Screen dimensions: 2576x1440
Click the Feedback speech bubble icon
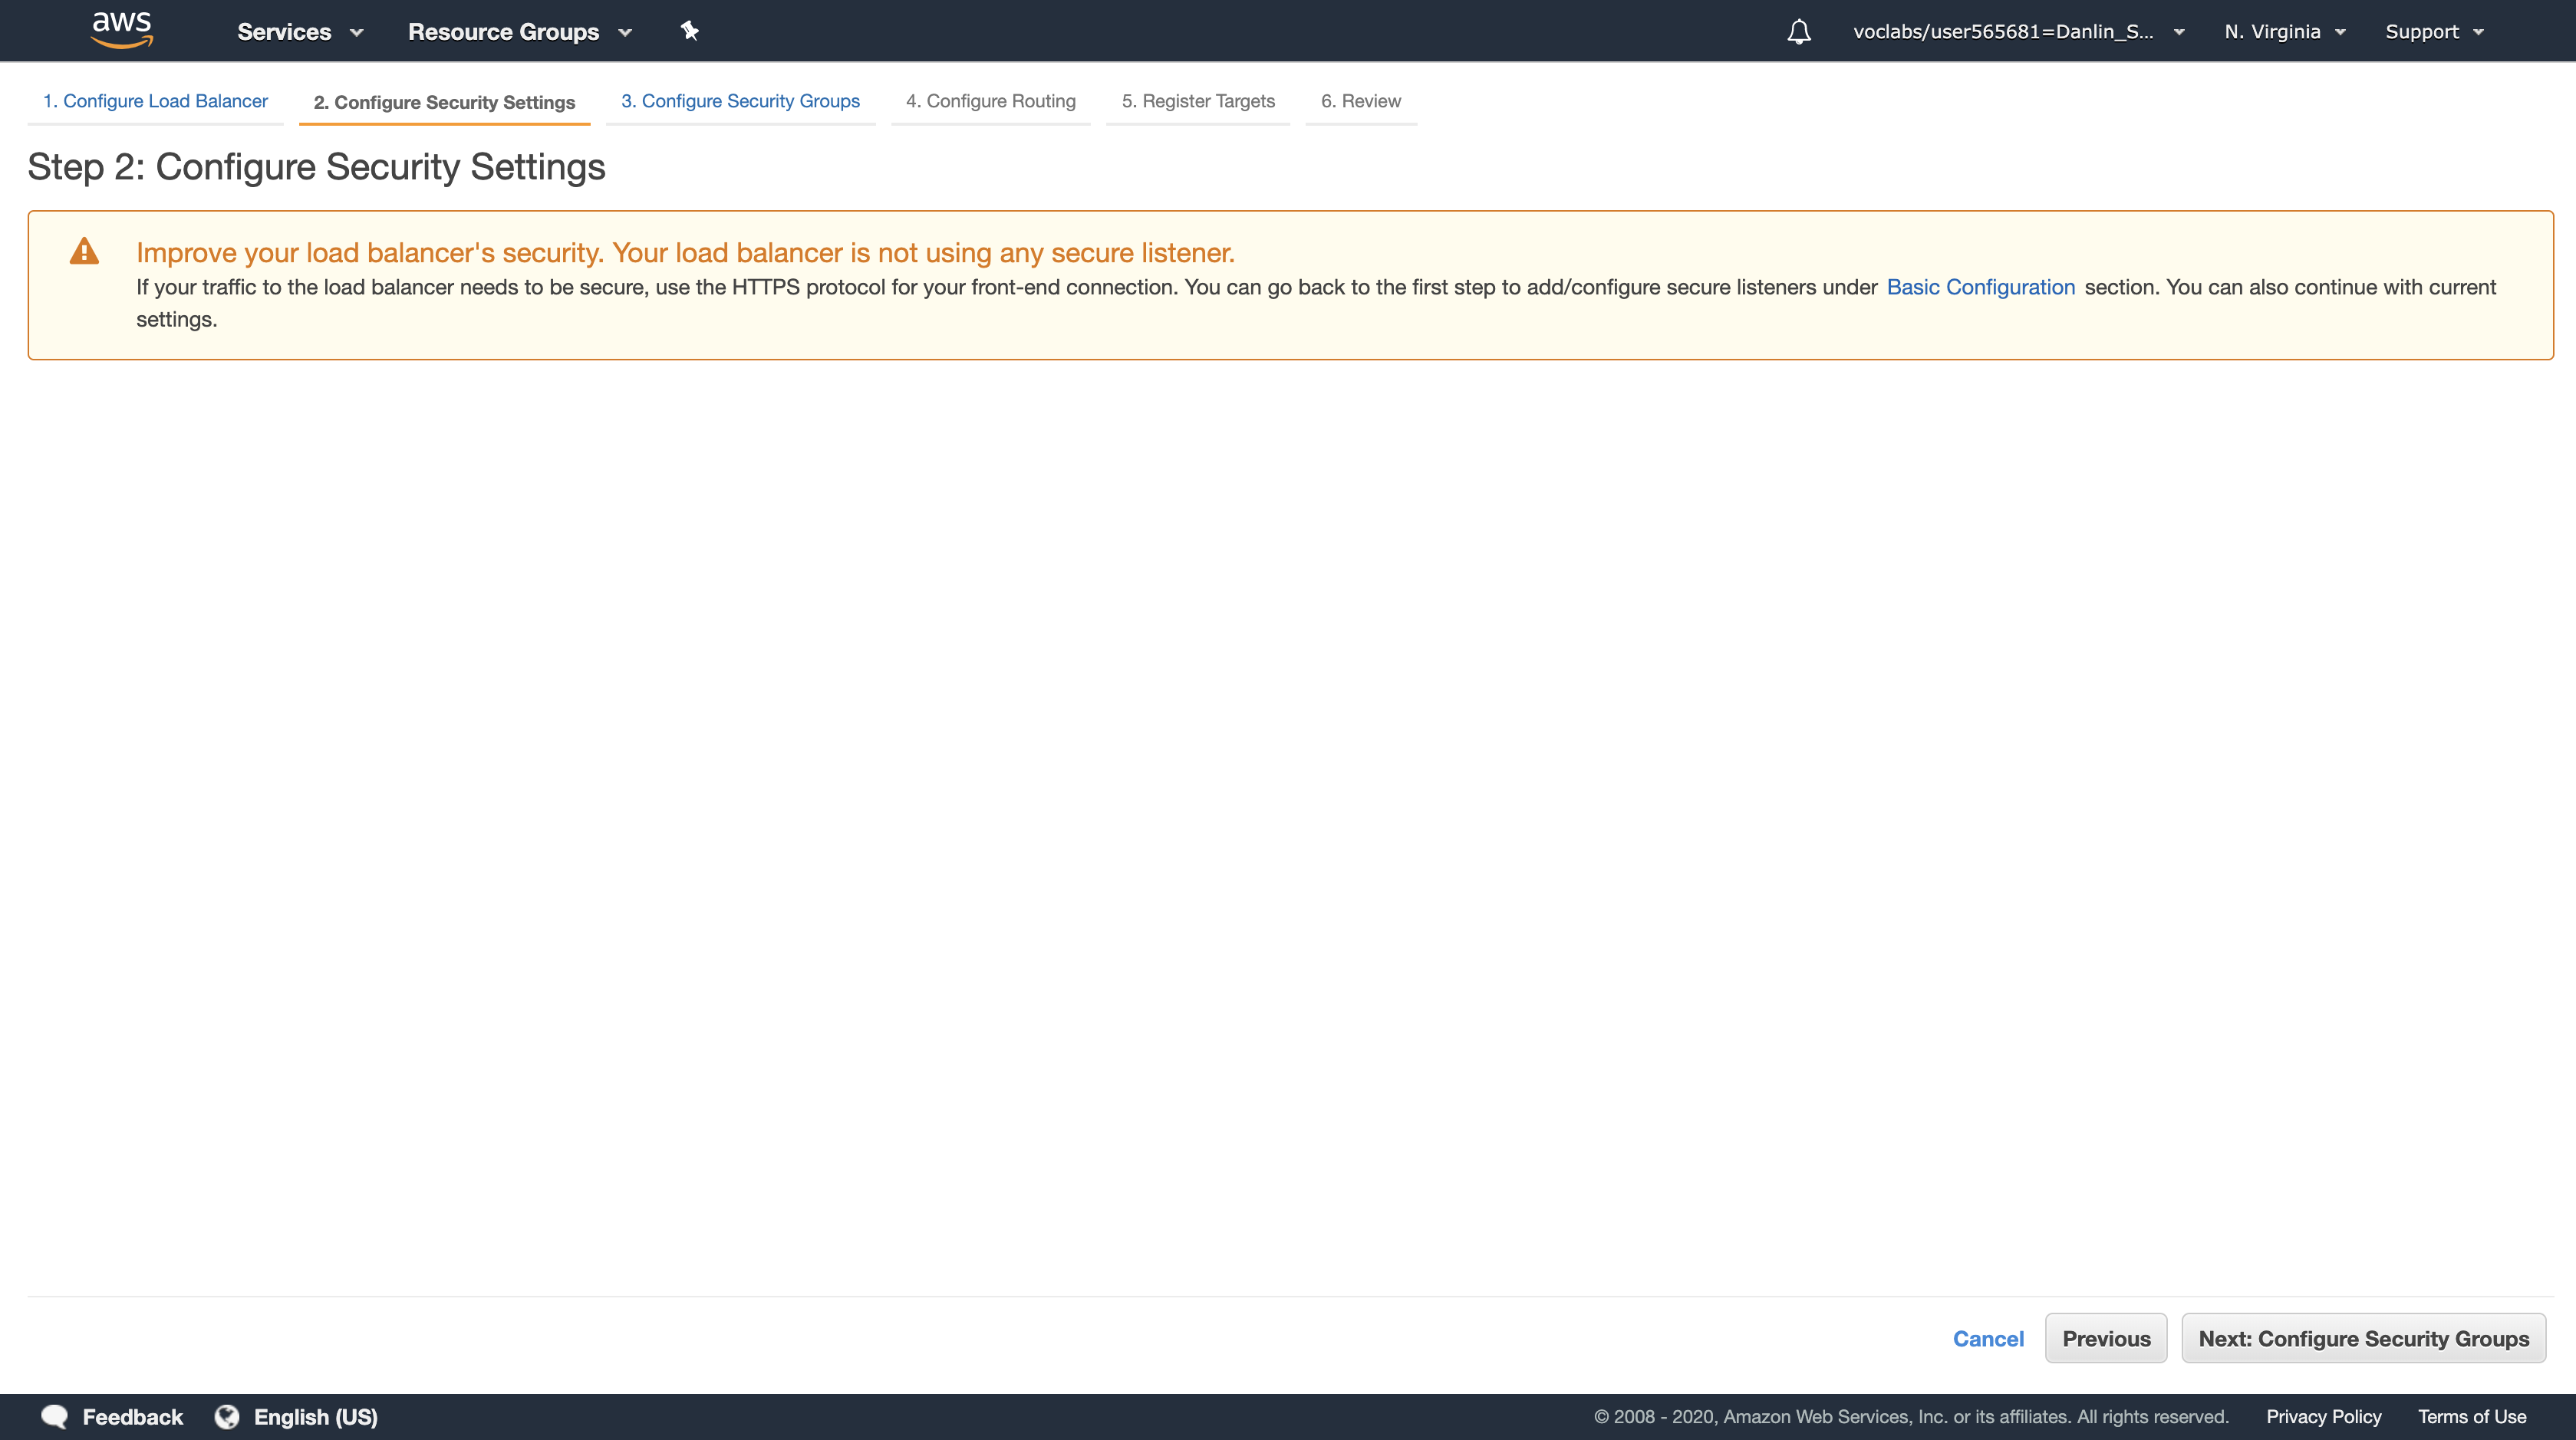(x=55, y=1416)
